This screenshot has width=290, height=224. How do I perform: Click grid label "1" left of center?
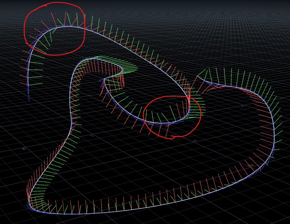point(92,136)
